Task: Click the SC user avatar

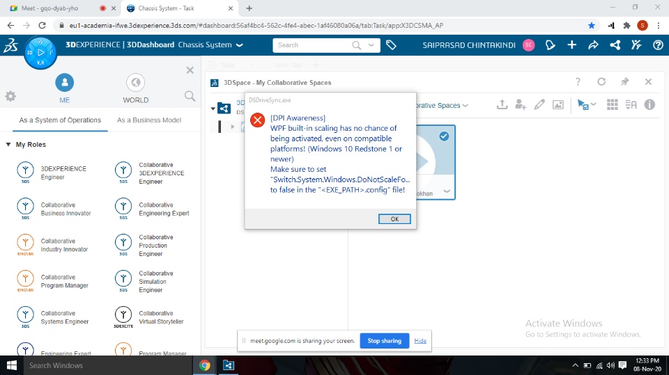Action: pyautogui.click(x=529, y=45)
